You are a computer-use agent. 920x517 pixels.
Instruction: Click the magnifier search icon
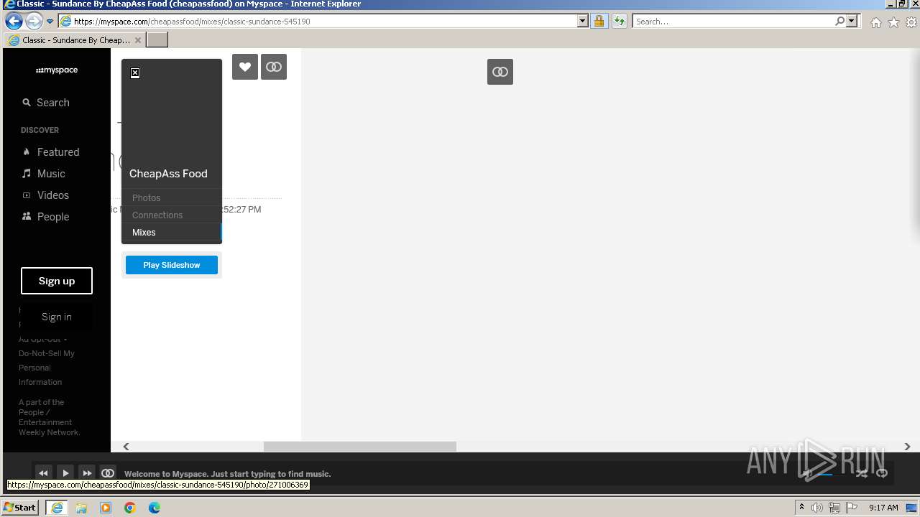click(x=839, y=22)
